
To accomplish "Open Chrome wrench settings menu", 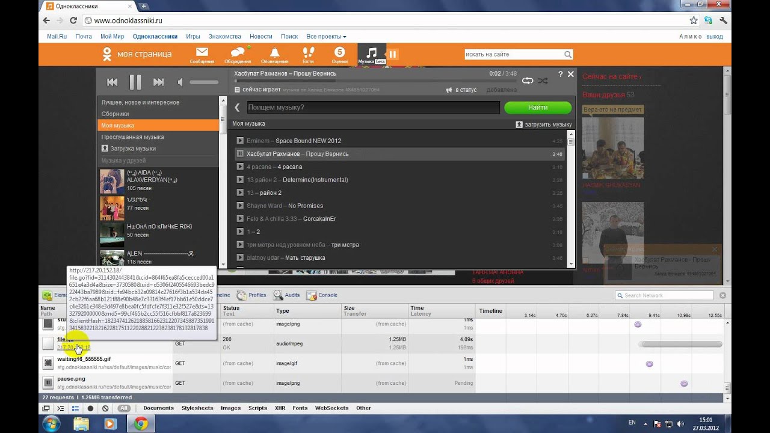I will [x=724, y=20].
